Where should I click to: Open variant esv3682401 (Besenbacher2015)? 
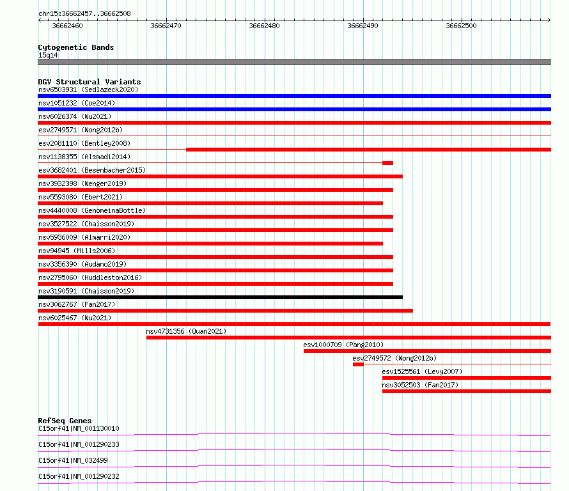click(92, 170)
